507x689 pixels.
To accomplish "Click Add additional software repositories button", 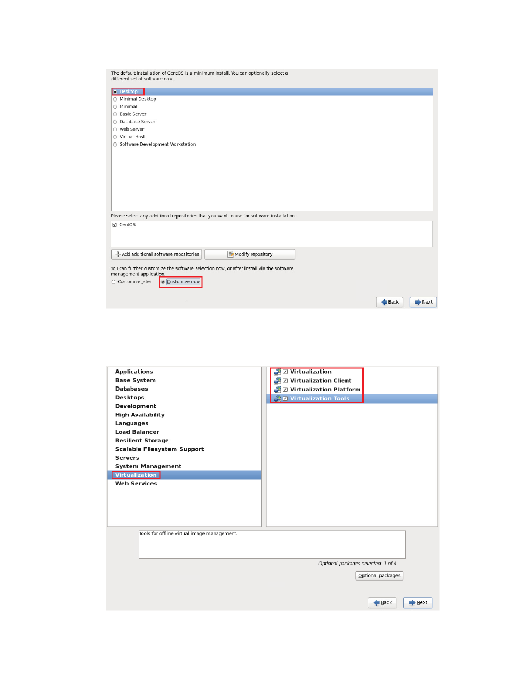I will [156, 255].
